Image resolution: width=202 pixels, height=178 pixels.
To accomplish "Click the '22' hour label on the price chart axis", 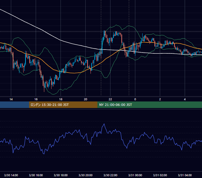I will [110, 99].
